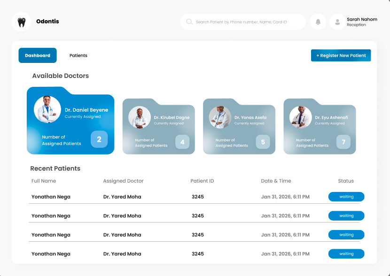Screen dimensions: 390x276
Task: Select Dr. Daniel Beyene's profile photo
Action: click(47, 109)
